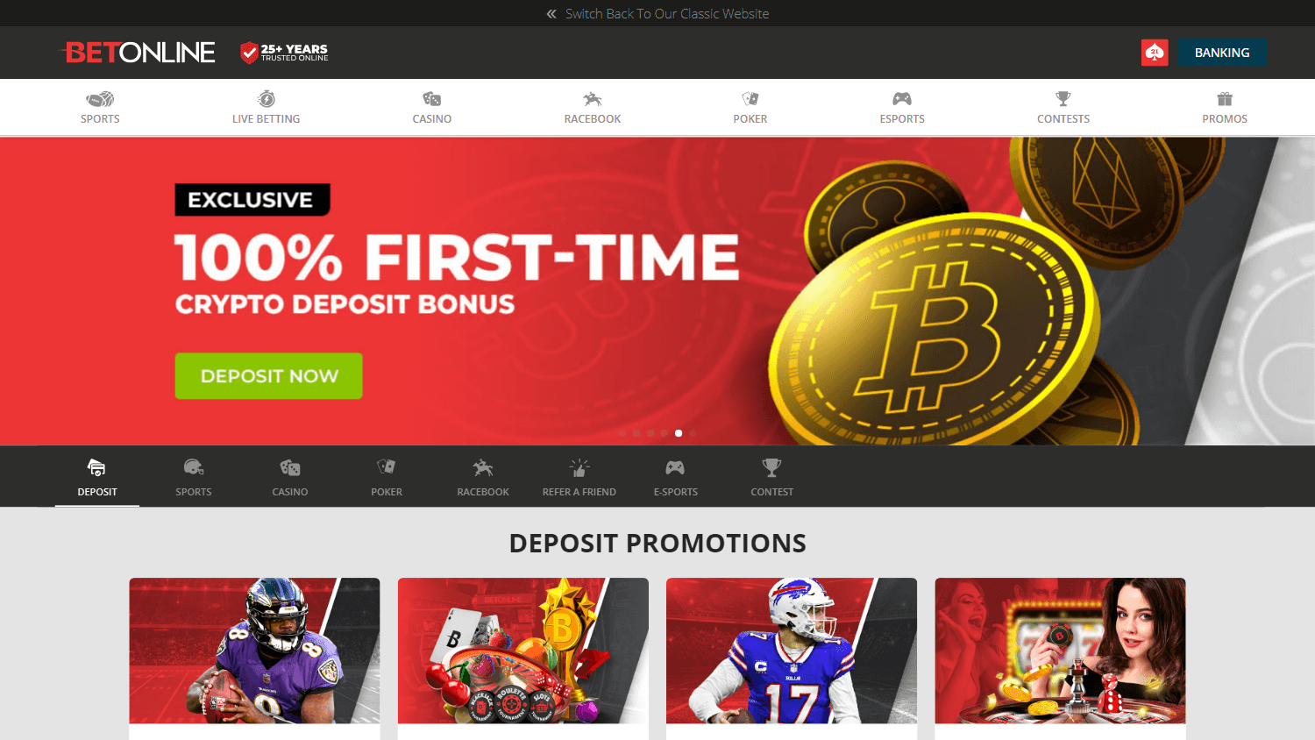
Task: Click the red spade card icon beside Banking
Action: (1155, 53)
